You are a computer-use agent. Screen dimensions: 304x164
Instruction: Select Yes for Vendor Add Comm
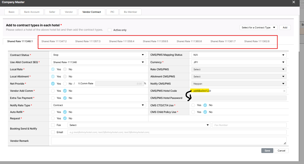click(53, 91)
